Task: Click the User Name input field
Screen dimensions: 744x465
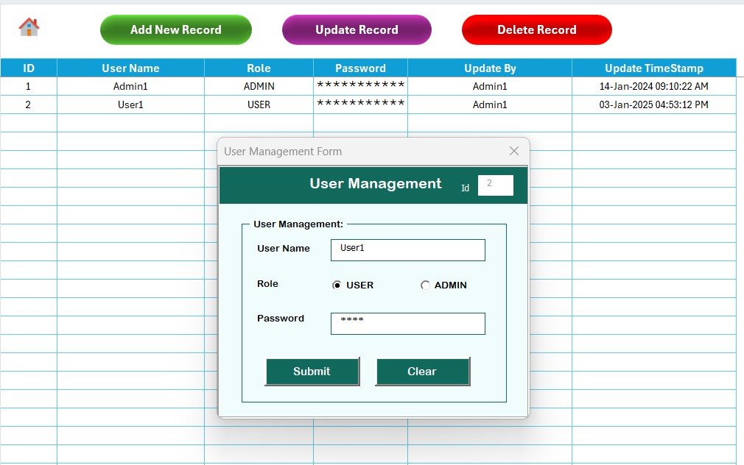Action: (407, 249)
